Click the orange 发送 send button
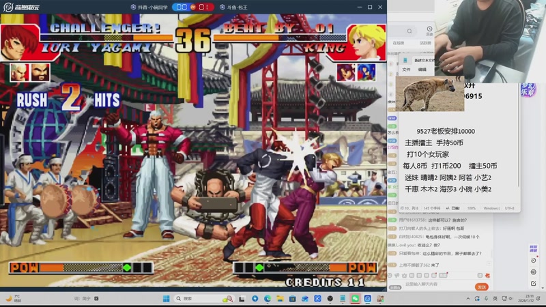This screenshot has height=307, width=546. tap(482, 287)
